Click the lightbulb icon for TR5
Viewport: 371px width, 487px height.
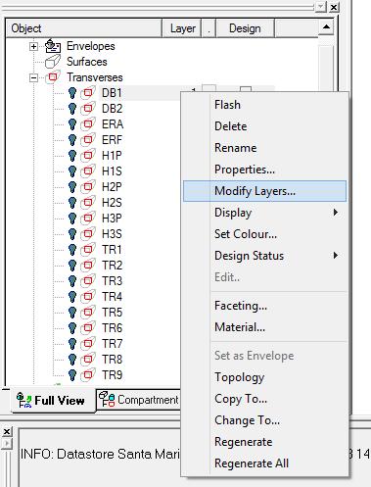point(72,313)
